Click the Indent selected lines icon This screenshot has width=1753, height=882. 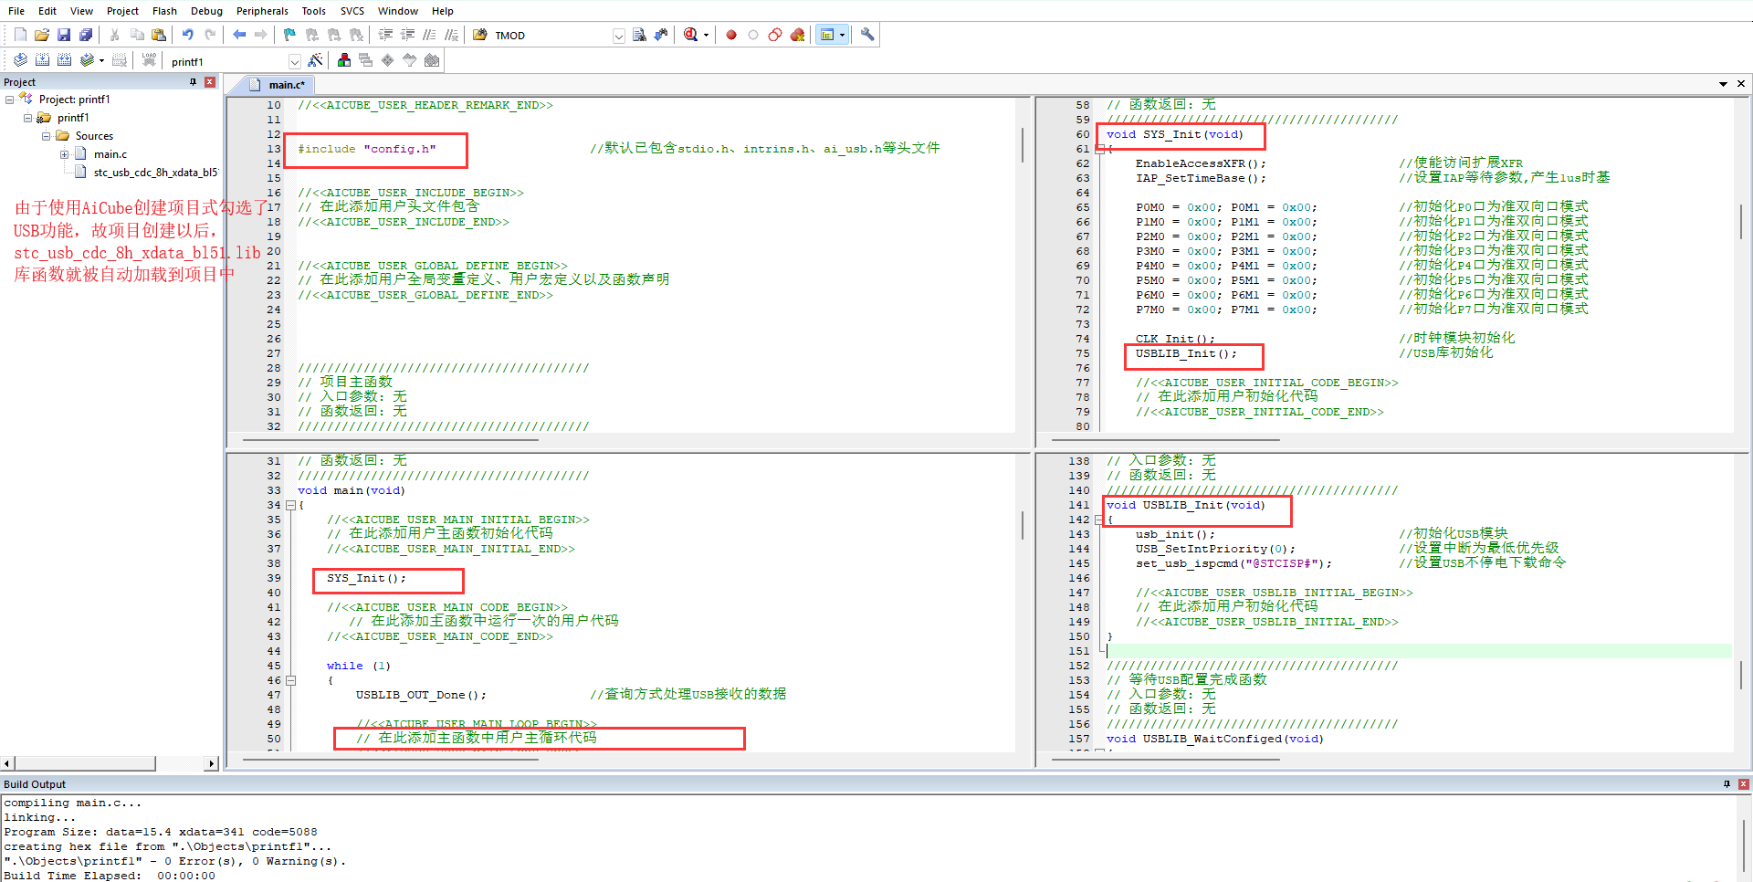[385, 35]
